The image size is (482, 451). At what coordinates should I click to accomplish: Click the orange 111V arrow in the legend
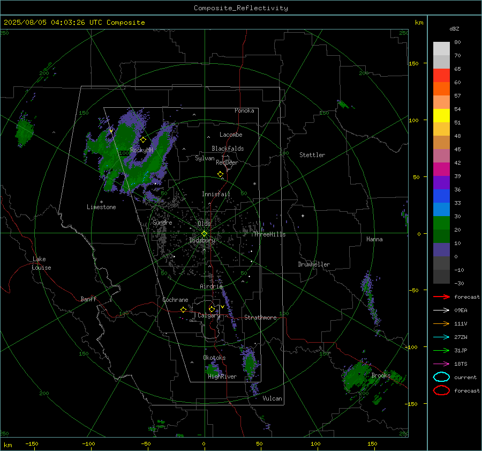click(441, 323)
